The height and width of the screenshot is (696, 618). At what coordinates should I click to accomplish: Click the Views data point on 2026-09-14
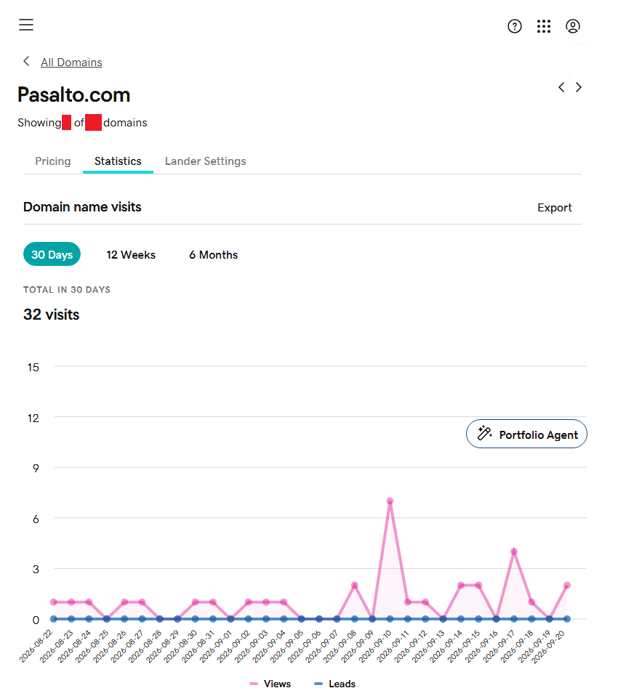tap(461, 586)
